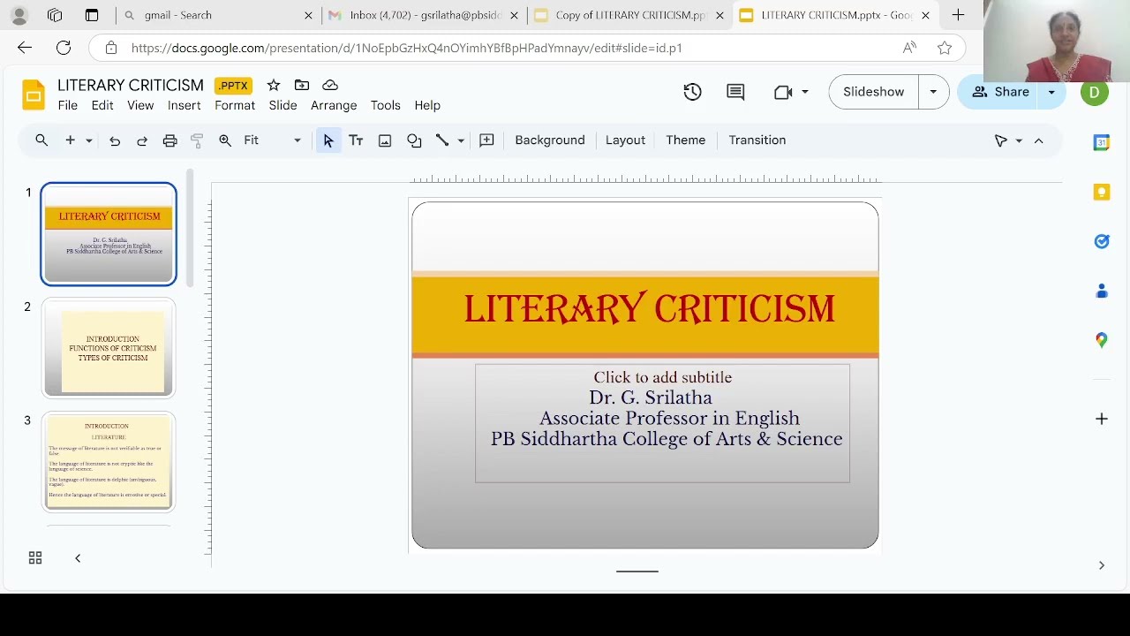Star the LITERARY CRITICISM presentation
The image size is (1130, 636).
click(x=274, y=85)
